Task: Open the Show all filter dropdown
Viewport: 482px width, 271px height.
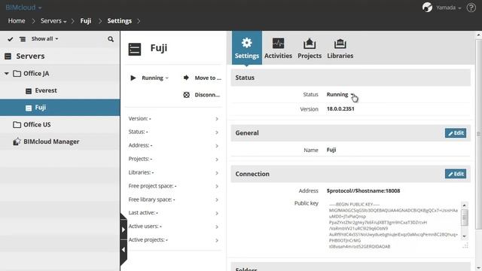Action: (x=44, y=38)
